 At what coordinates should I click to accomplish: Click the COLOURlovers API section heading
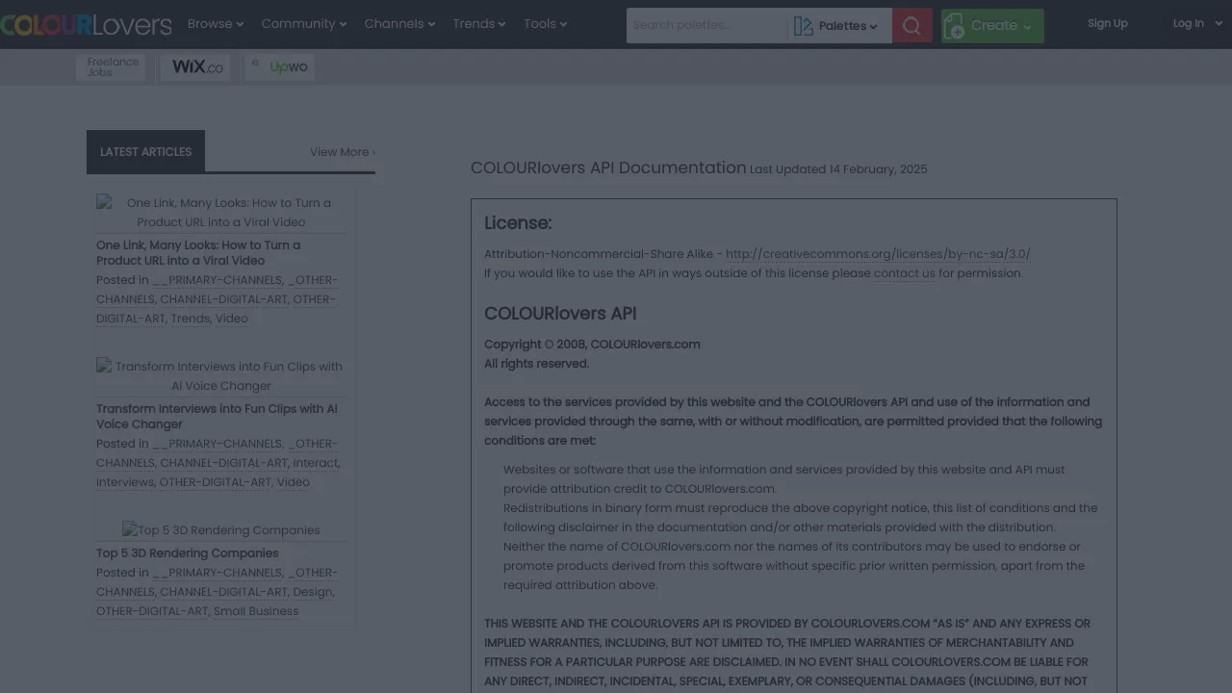pyautogui.click(x=560, y=314)
